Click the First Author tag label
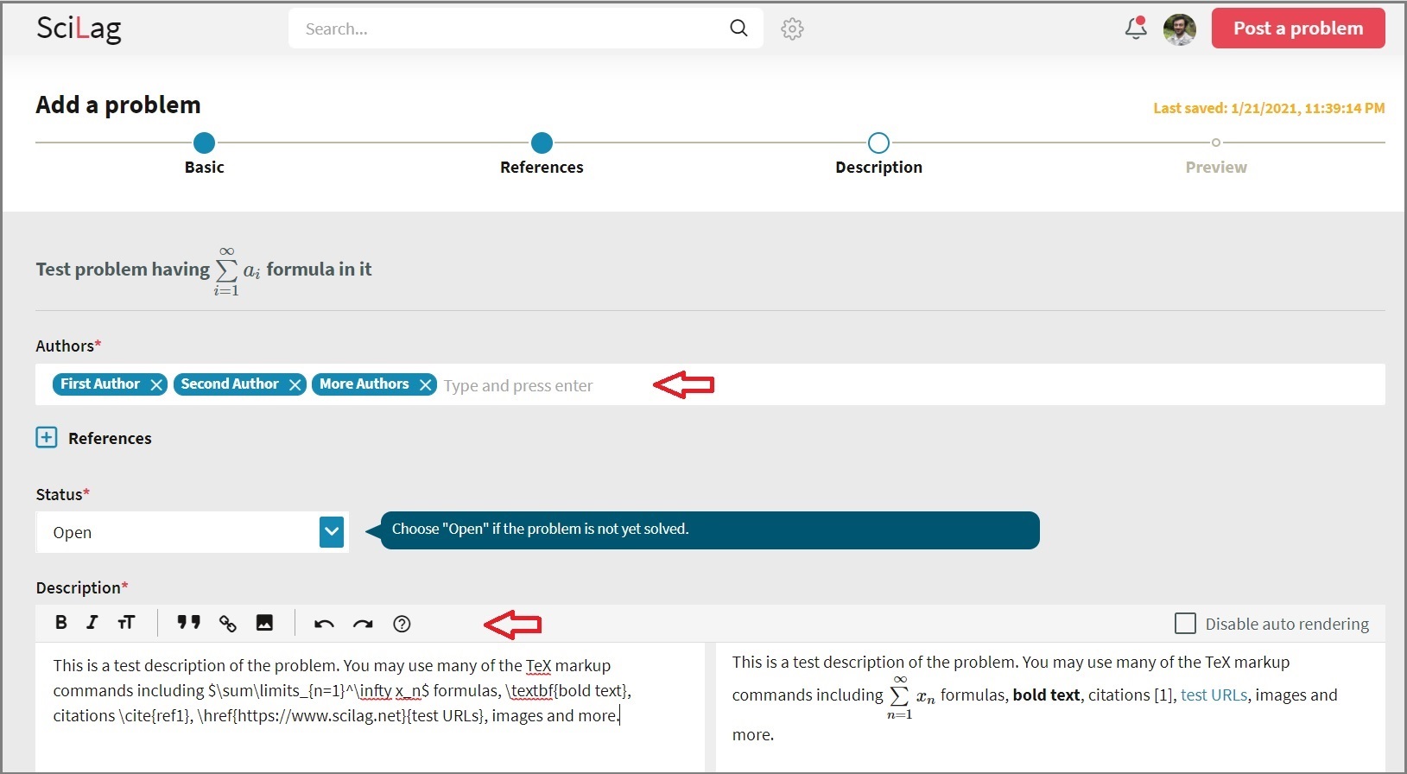 coord(100,384)
